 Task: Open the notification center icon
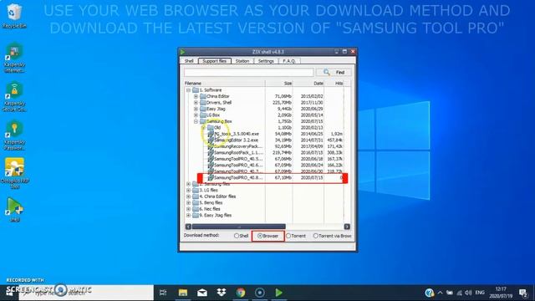(x=523, y=293)
